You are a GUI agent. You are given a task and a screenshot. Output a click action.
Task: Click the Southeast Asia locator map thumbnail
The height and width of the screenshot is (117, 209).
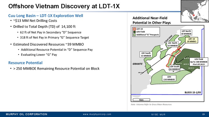tap(195, 11)
